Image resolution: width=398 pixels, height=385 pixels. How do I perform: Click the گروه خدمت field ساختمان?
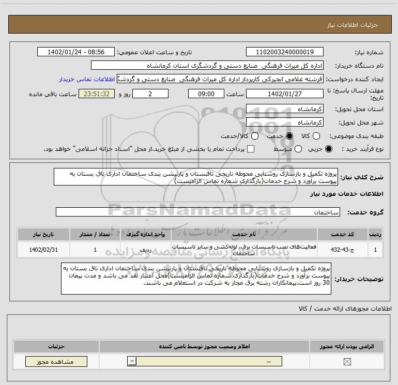[198, 212]
